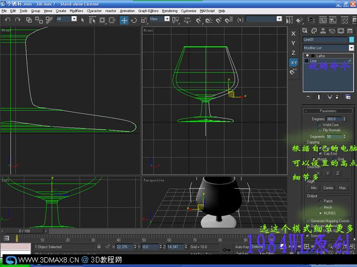Image resolution: width=357 pixels, height=267 pixels.
Task: Toggle the Window/Crossing selection mode
Action: (x=112, y=20)
